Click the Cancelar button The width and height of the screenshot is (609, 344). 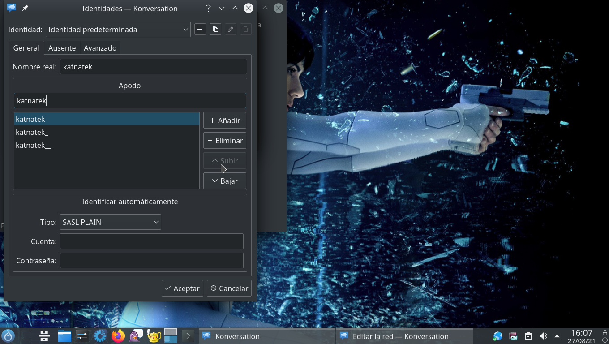[x=229, y=288]
